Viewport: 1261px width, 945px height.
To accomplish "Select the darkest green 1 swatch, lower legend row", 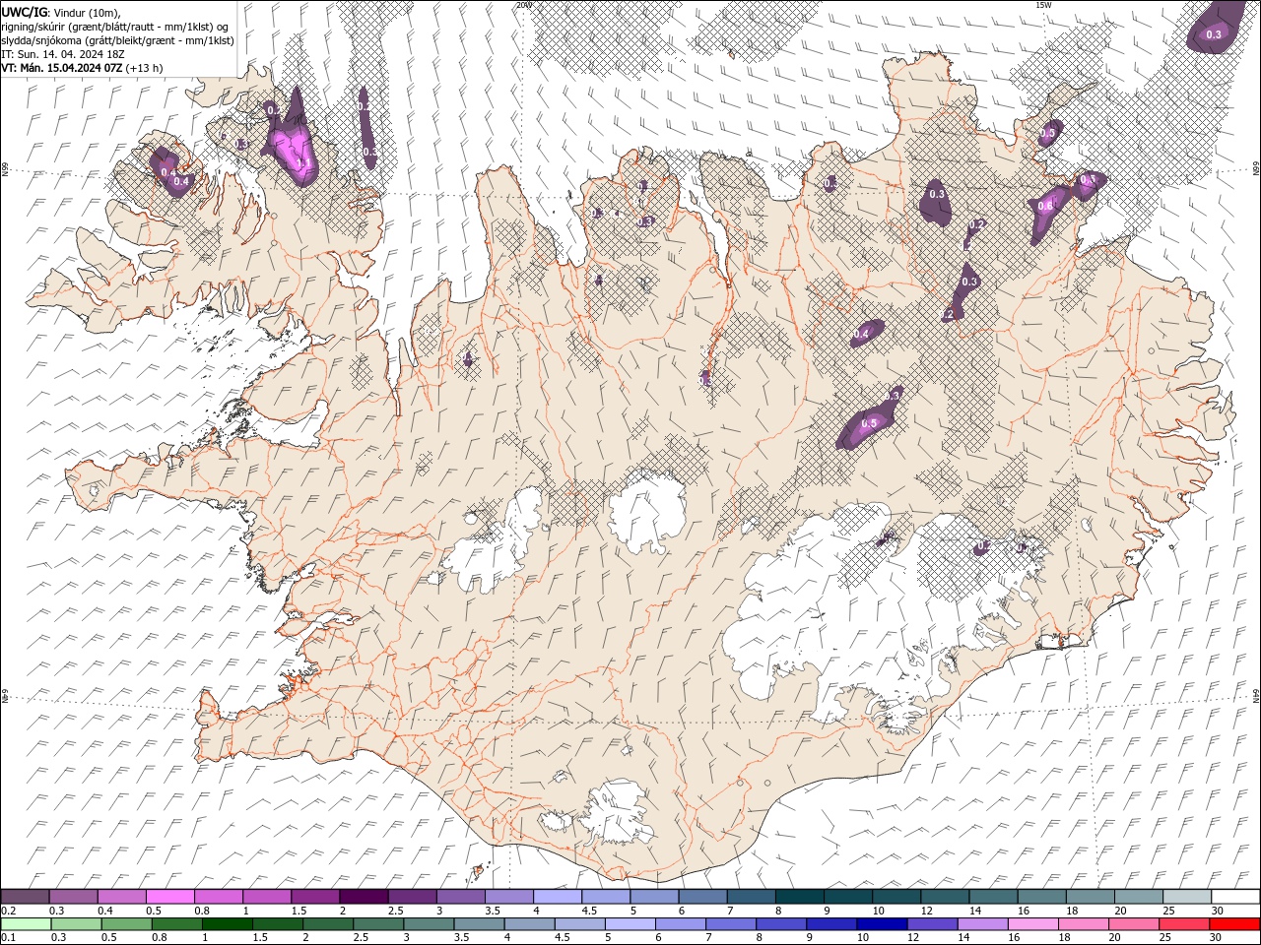I will pyautogui.click(x=228, y=924).
